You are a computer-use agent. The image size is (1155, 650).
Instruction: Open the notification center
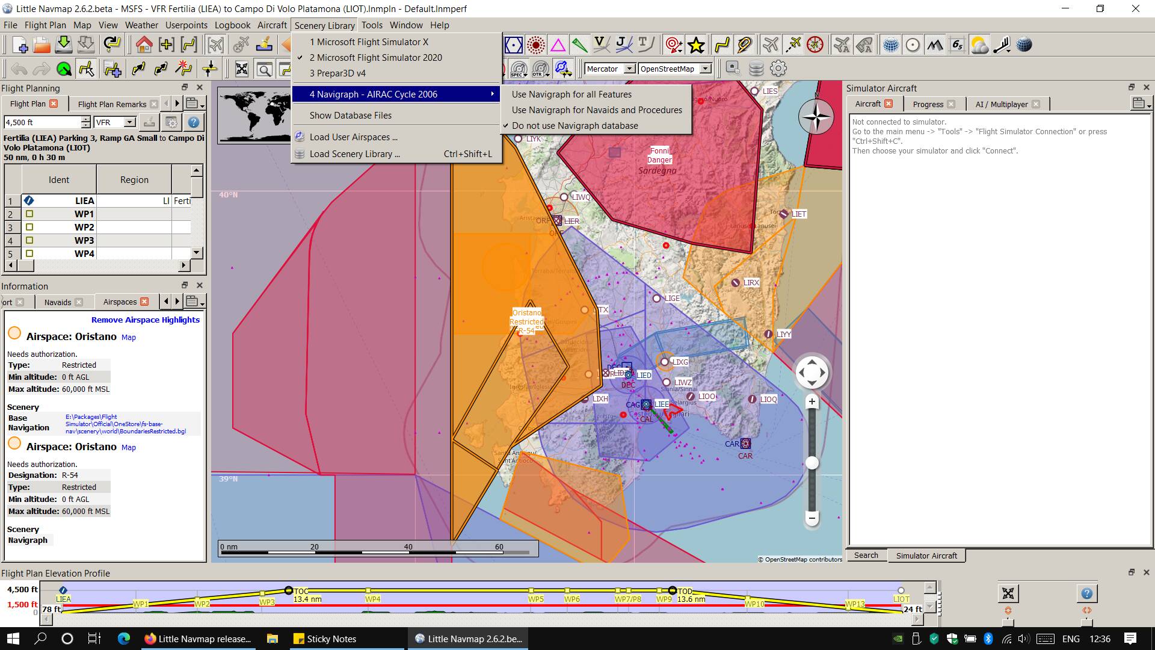(1130, 639)
